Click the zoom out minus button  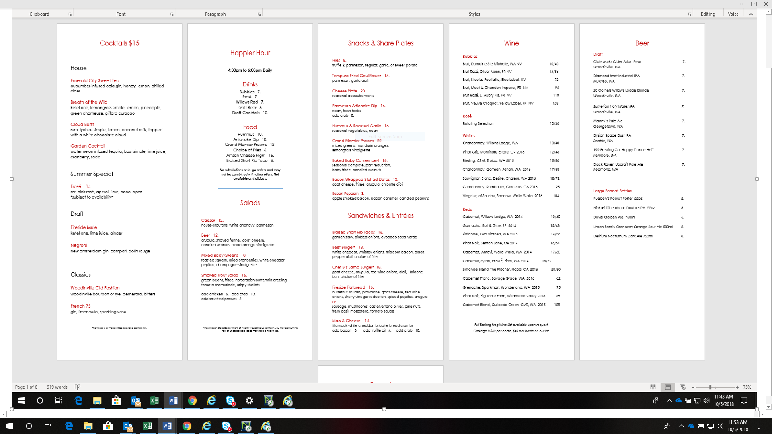click(693, 387)
